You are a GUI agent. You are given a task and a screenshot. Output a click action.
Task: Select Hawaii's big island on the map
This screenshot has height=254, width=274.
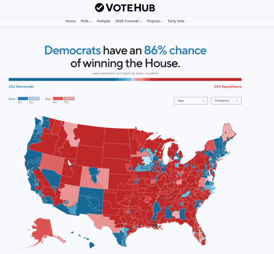pos(92,245)
